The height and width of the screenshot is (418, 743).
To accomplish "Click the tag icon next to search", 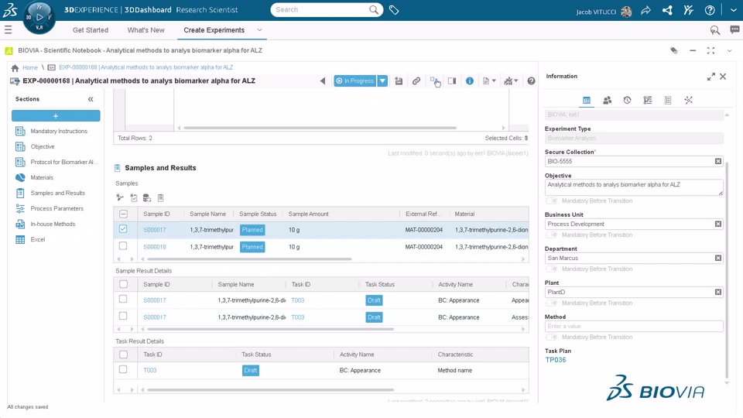I will click(x=394, y=9).
